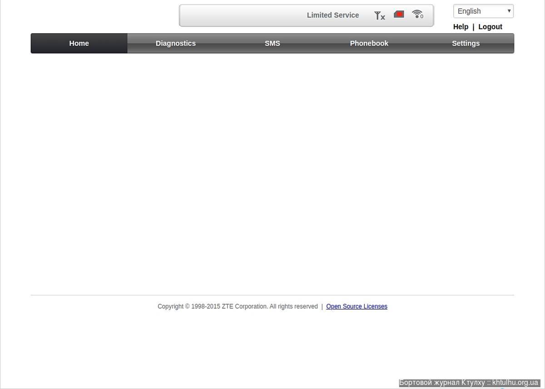Open the English language dropdown
The image size is (545, 389).
483,11
